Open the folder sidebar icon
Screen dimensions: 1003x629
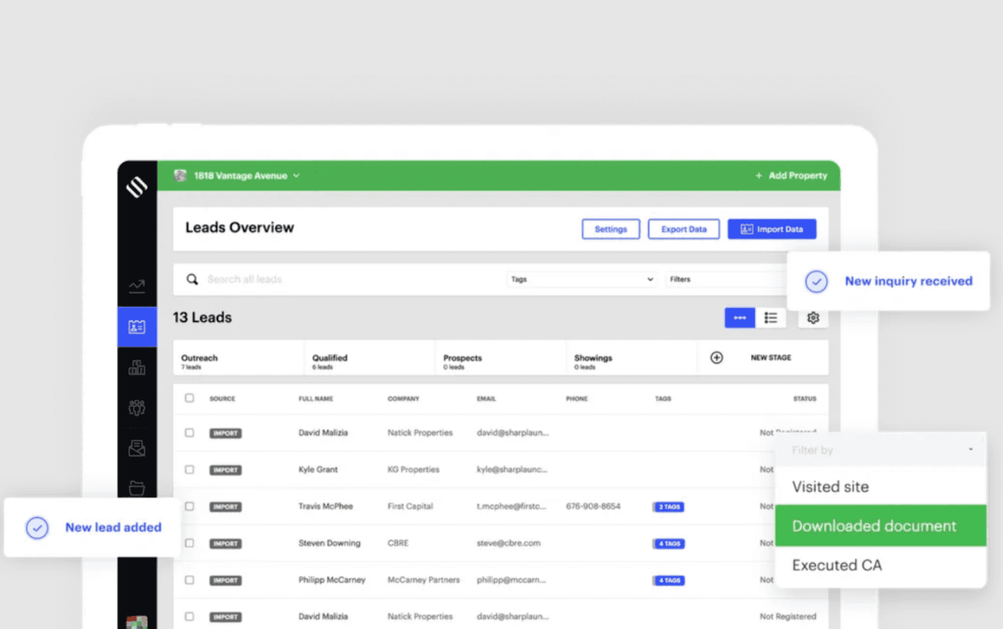(137, 488)
